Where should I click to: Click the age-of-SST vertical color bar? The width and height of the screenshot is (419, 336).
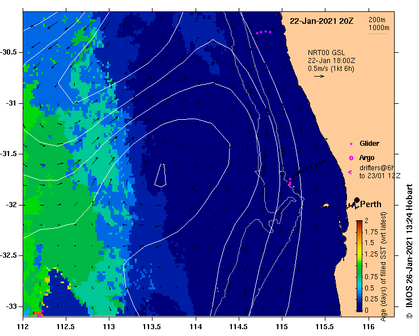(x=359, y=266)
